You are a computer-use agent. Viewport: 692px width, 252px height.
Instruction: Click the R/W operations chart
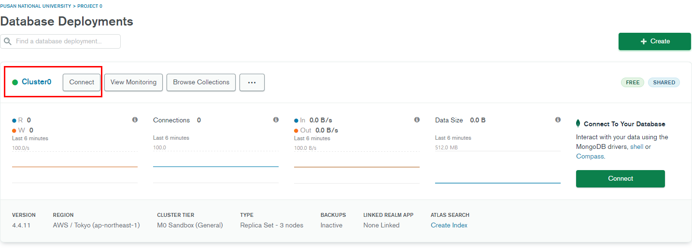click(x=75, y=167)
